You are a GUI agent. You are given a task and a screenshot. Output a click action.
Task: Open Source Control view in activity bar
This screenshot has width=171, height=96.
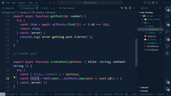click(x=167, y=24)
